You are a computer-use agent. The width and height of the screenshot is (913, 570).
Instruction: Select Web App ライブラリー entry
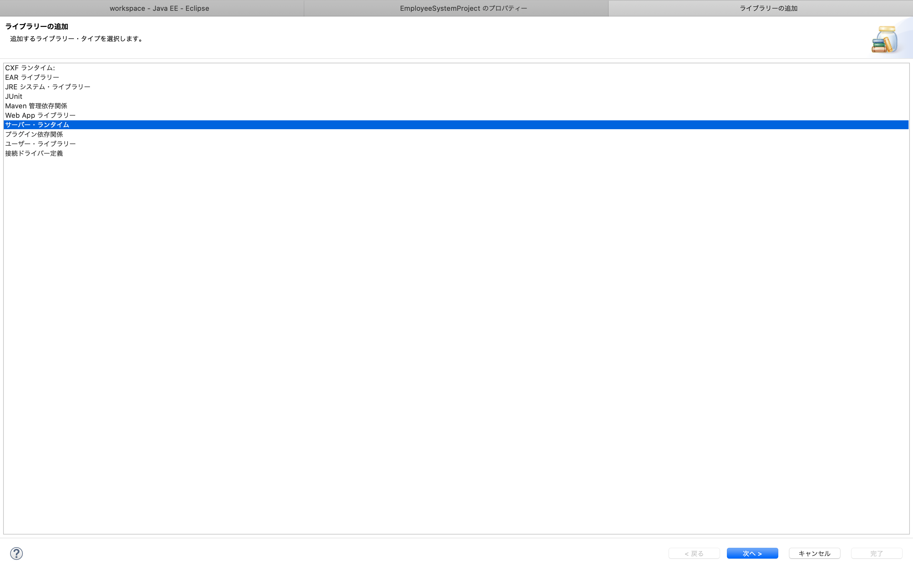point(40,115)
